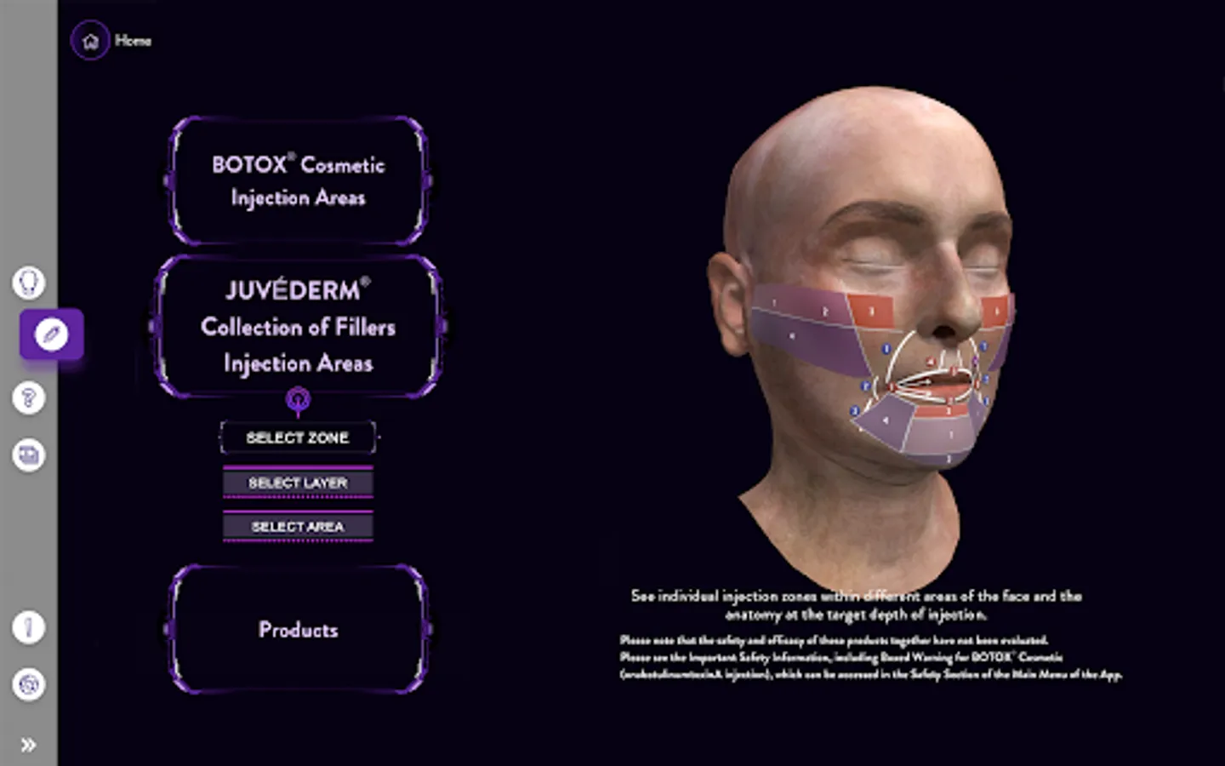Screen dimensions: 1225x766
Task: Open the head anatomy sidebar icon
Action: pos(29,282)
